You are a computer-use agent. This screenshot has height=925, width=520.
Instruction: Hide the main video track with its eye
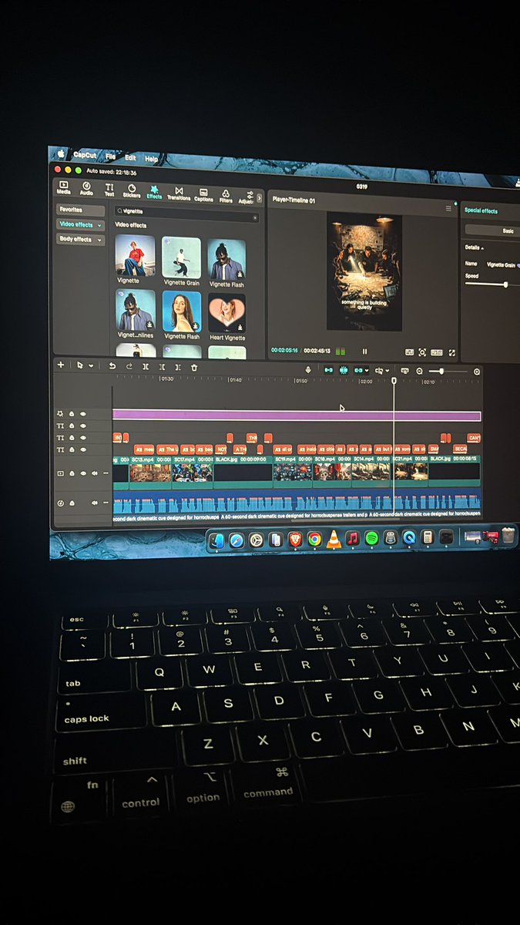coord(83,473)
